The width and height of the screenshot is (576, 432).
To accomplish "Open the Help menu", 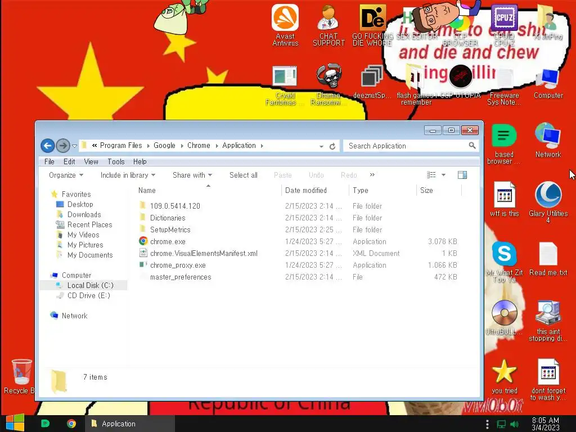I will point(139,161).
